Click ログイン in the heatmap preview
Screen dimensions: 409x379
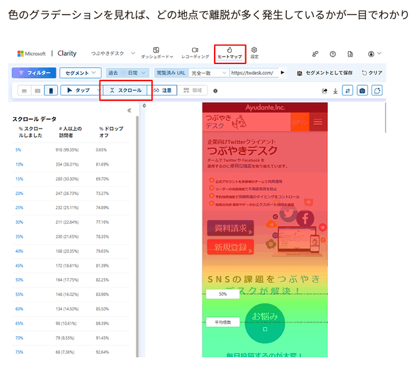(x=300, y=122)
